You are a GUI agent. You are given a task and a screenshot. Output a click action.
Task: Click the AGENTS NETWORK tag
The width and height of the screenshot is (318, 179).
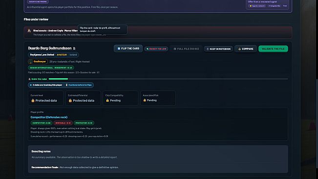[38, 1]
